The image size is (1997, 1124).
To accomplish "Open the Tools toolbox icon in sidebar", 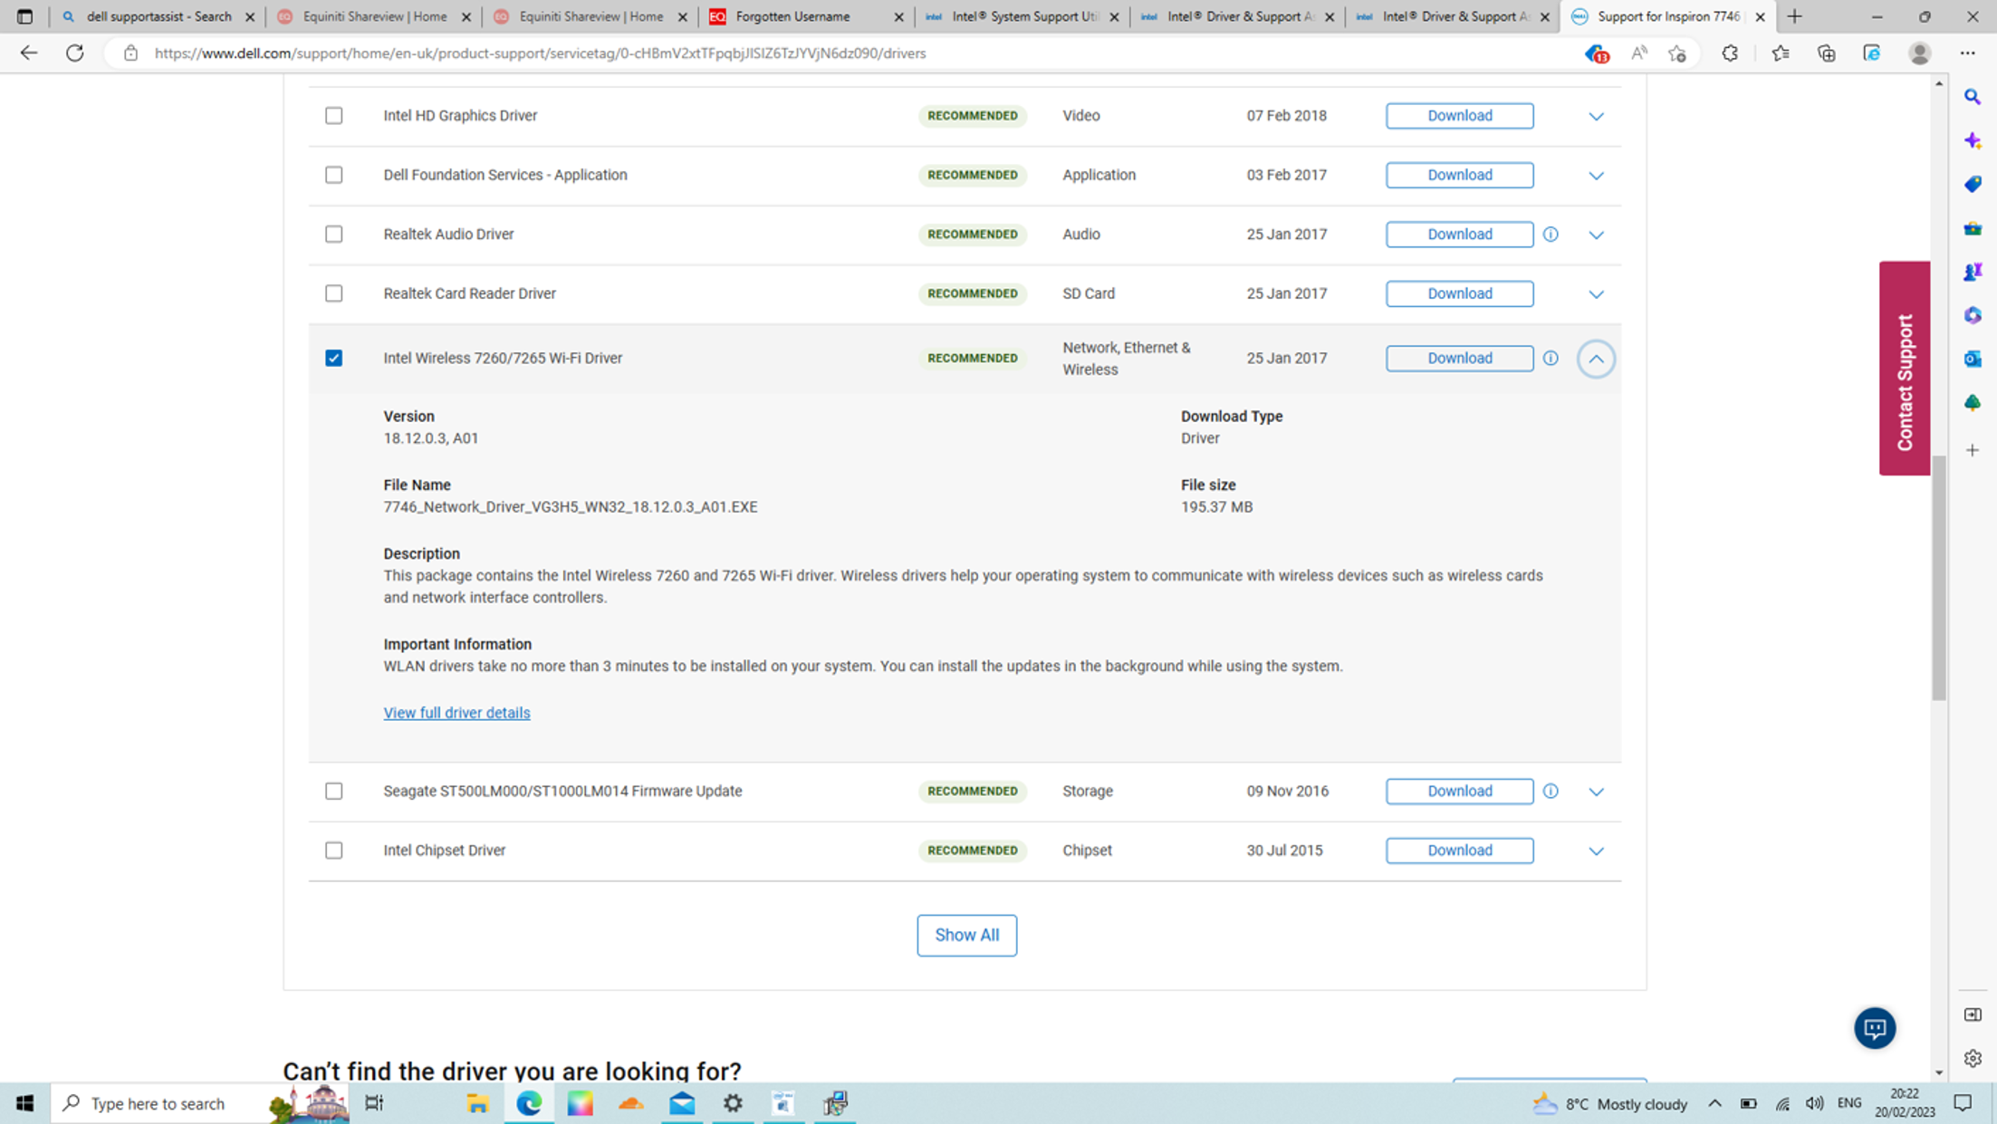I will click(1973, 228).
